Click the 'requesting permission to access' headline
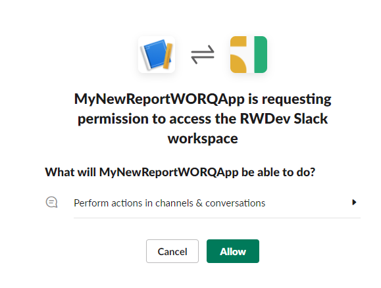Image resolution: width=381 pixels, height=288 pixels. [203, 118]
